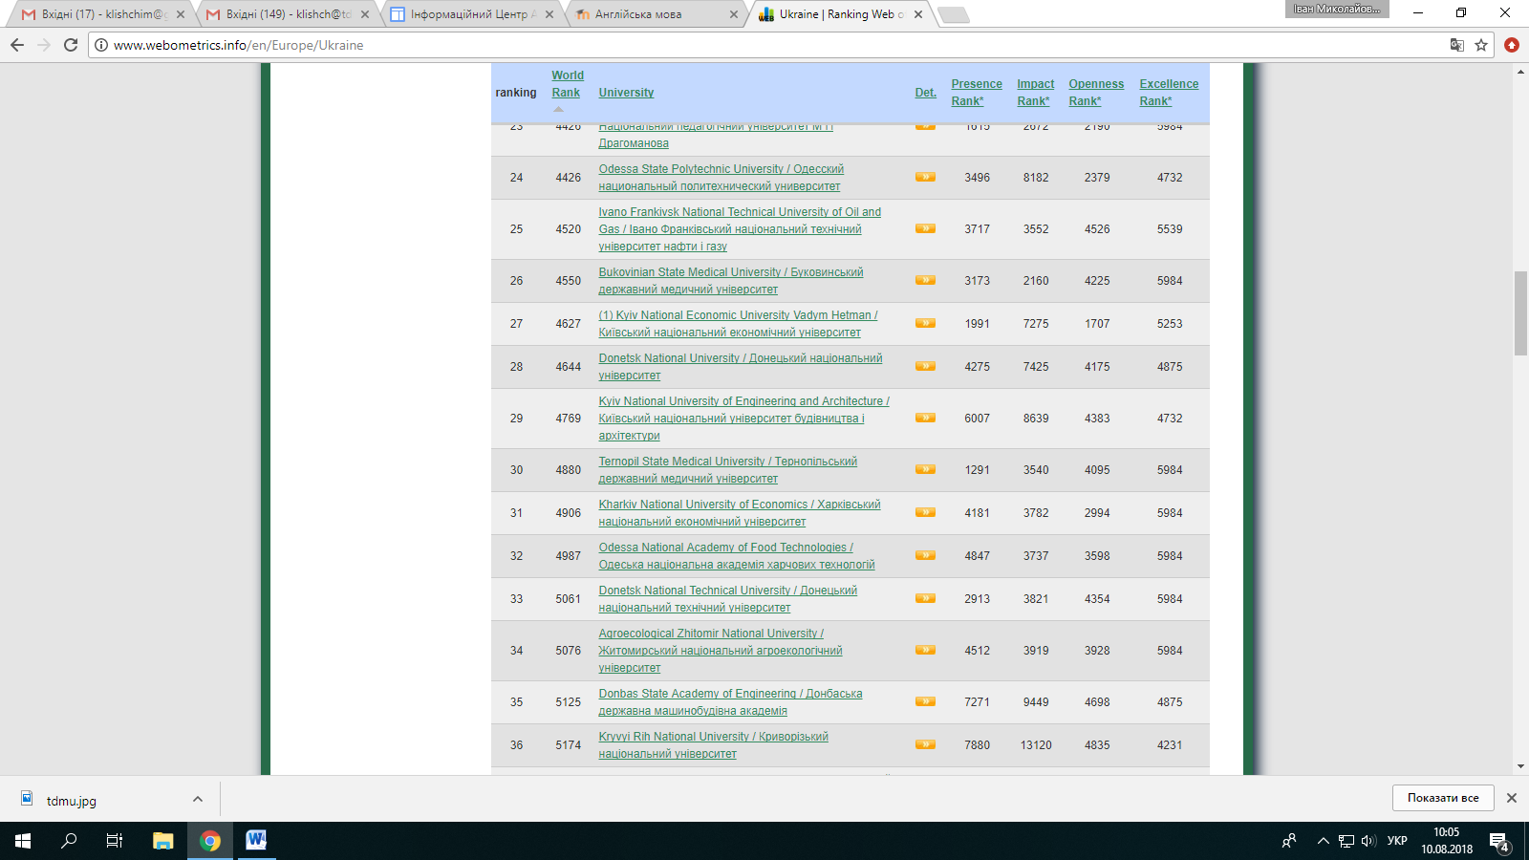Image resolution: width=1529 pixels, height=860 pixels.
Task: Open Chrome from the taskbar
Action: pyautogui.click(x=210, y=841)
